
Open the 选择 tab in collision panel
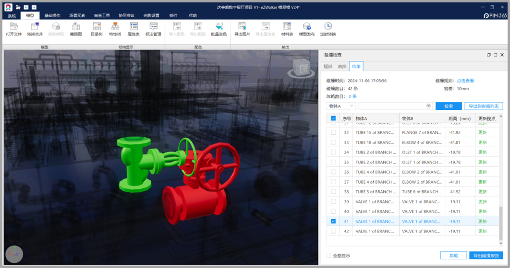[342, 66]
